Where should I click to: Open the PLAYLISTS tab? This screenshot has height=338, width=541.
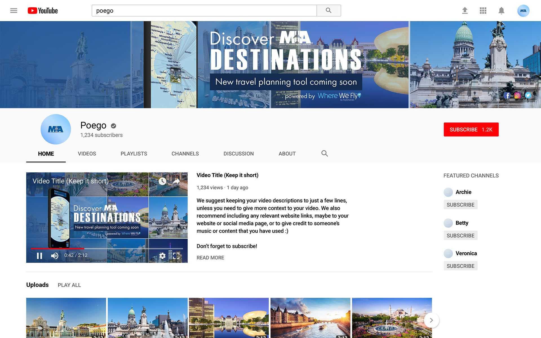134,154
